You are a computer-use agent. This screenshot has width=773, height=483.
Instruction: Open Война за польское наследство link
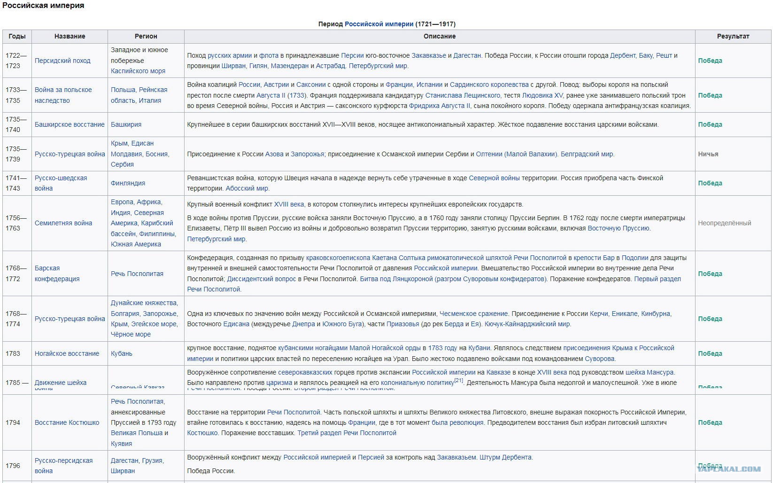click(63, 95)
